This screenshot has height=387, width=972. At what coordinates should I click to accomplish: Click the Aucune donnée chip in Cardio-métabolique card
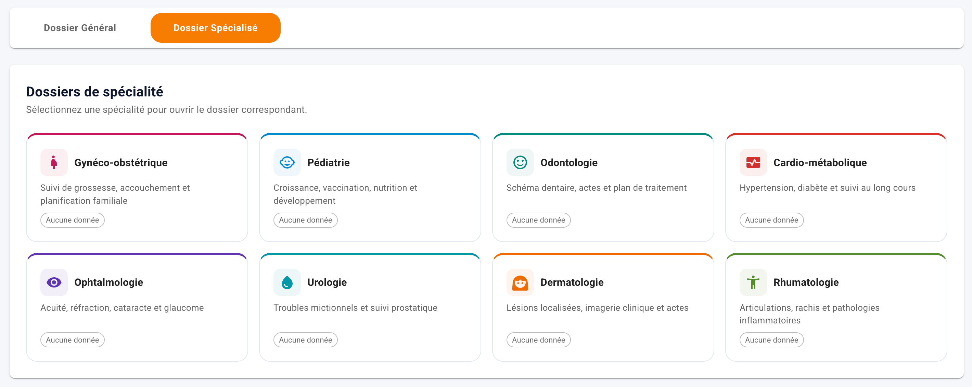(x=771, y=220)
